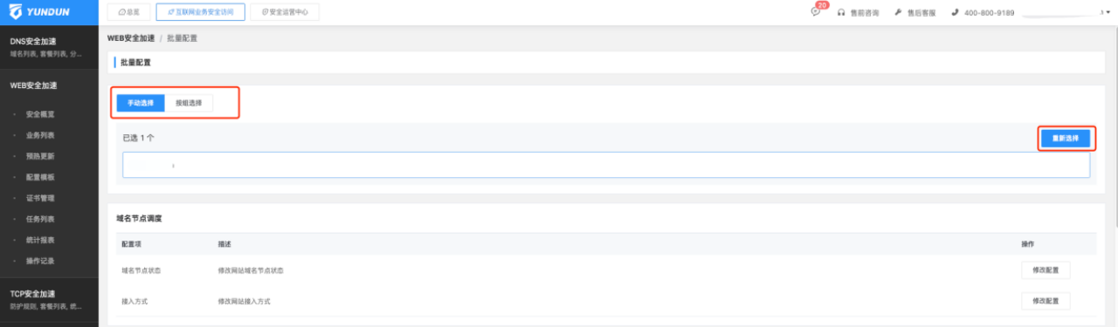
Task: Open the 总览 tab in top bar
Action: coord(129,12)
